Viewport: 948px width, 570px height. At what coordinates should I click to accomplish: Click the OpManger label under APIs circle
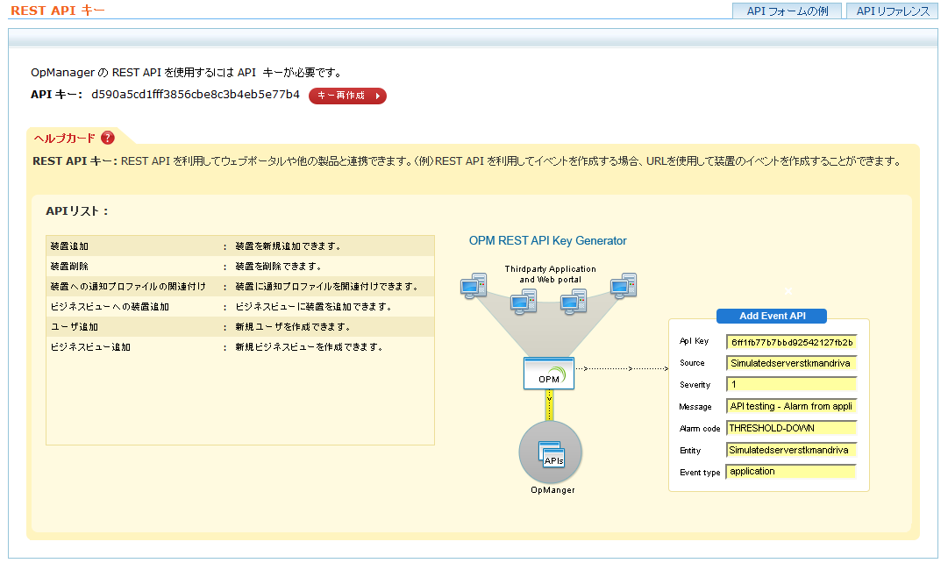coord(552,489)
